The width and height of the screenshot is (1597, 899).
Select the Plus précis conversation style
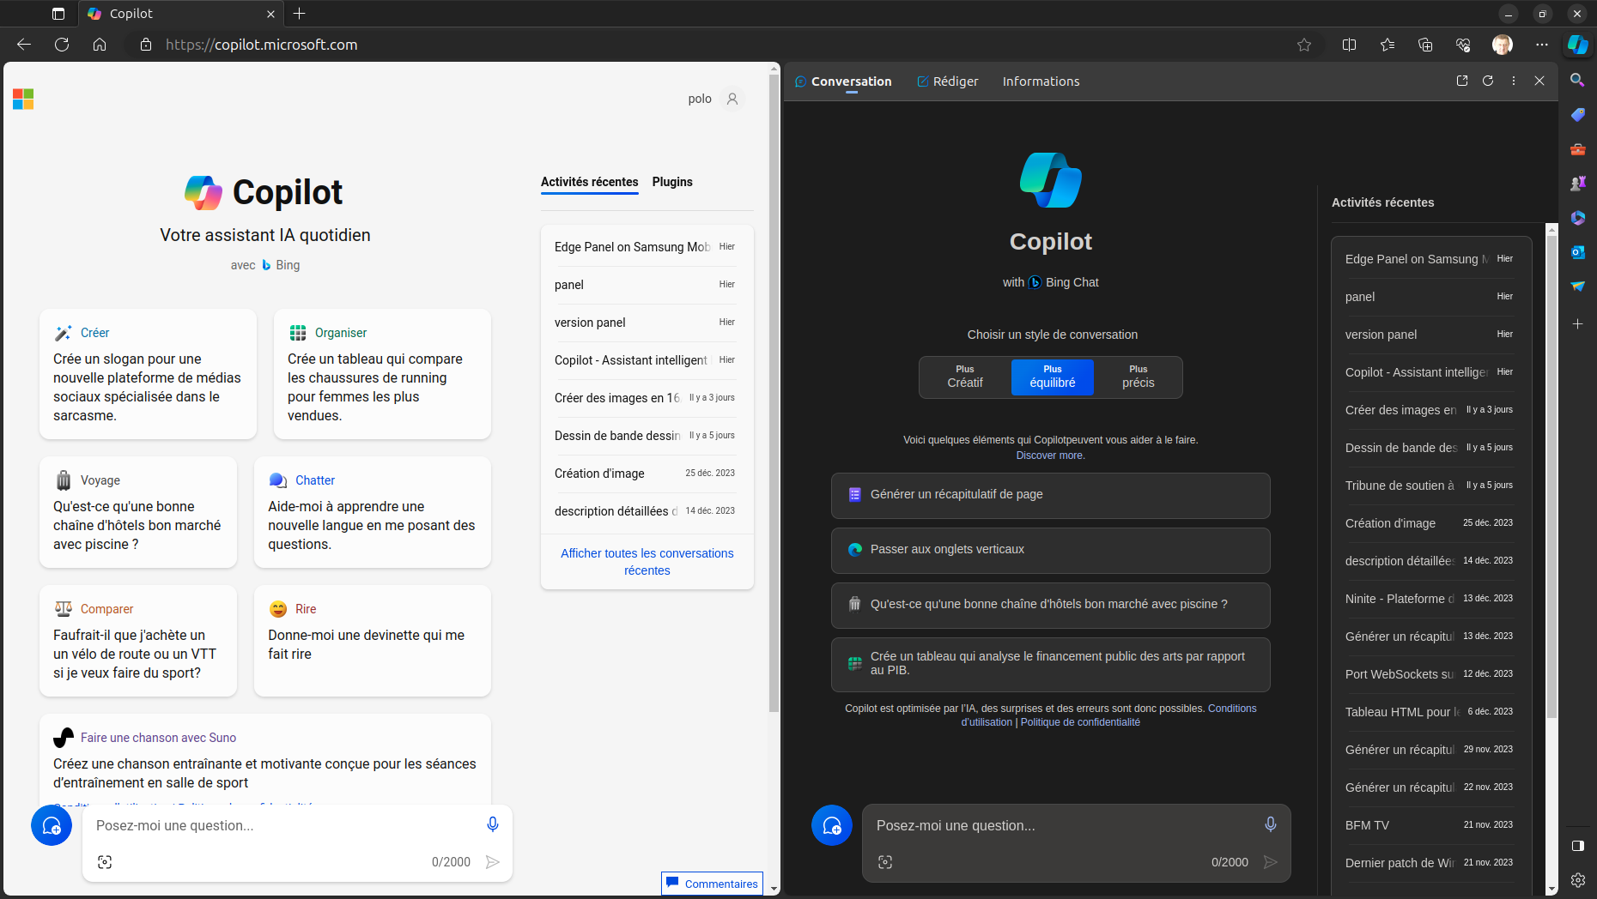[1139, 377]
